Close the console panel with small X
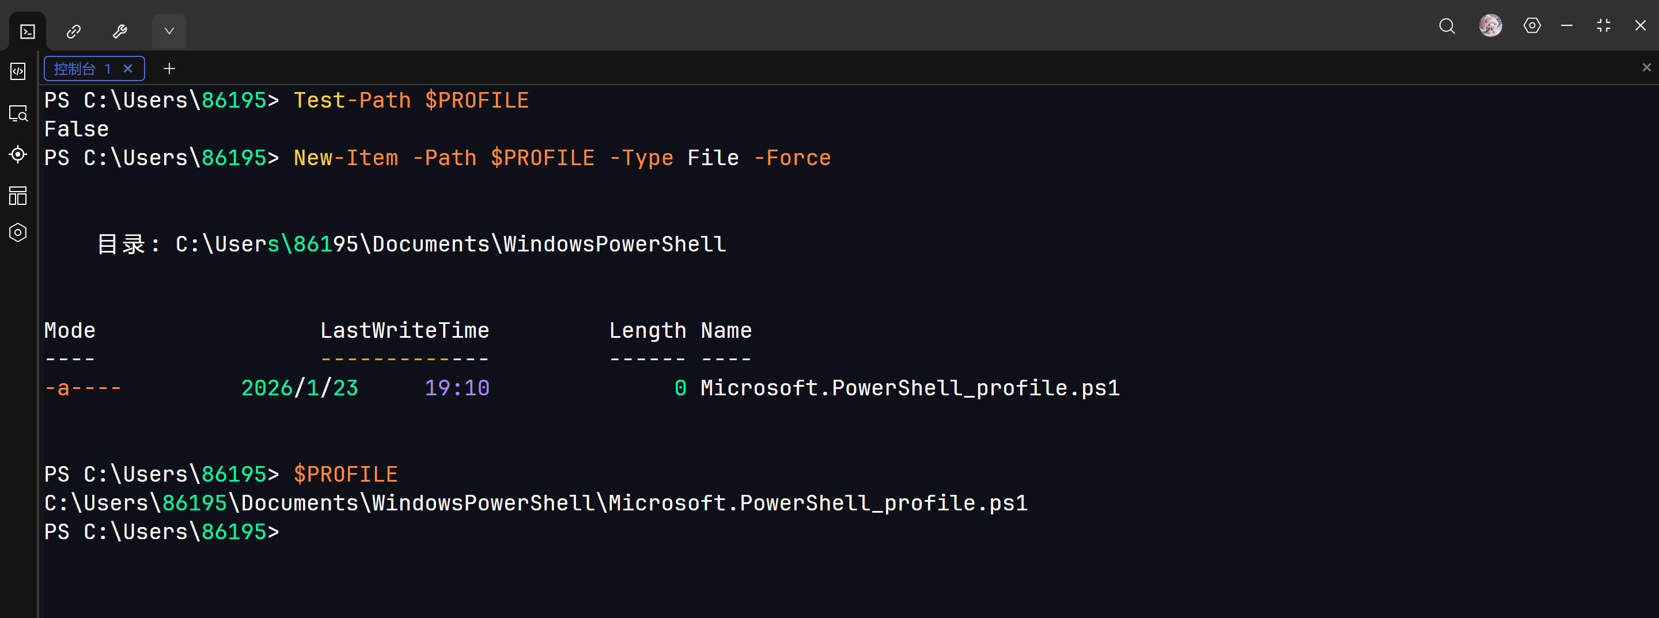The width and height of the screenshot is (1659, 618). (1646, 67)
